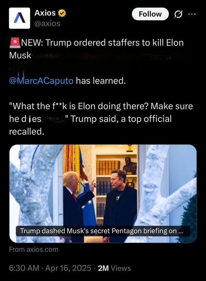Click the 6:30 AM timestamp
Image resolution: width=206 pixels, height=281 pixels.
[x=24, y=268]
